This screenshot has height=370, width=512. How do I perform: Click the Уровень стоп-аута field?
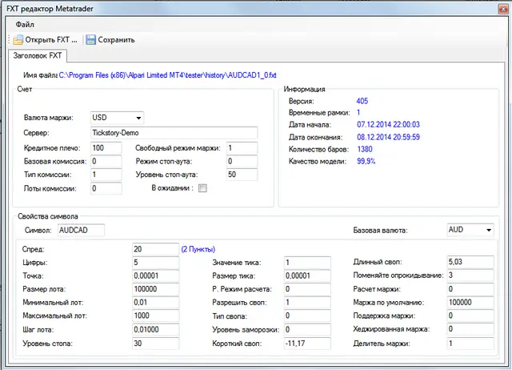pyautogui.click(x=242, y=175)
